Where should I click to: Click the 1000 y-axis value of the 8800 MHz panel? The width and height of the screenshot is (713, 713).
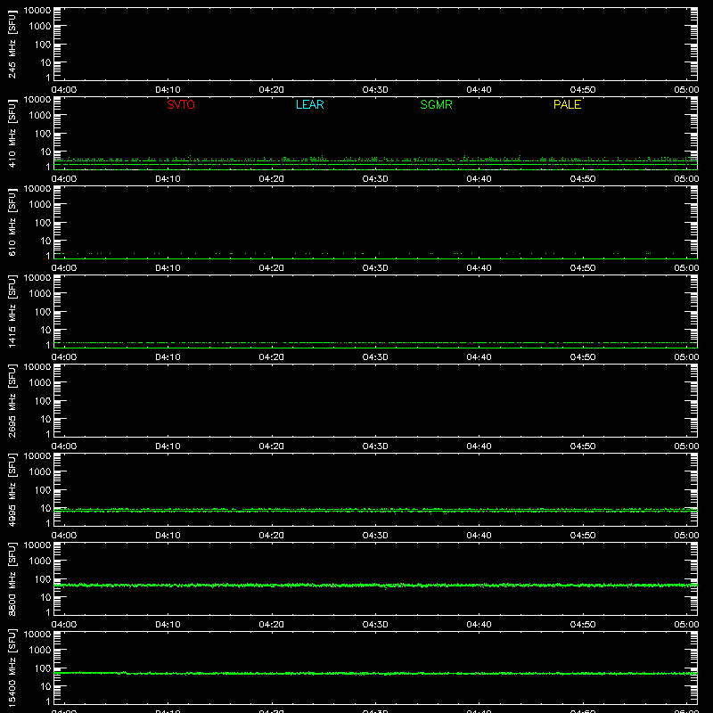pos(40,561)
